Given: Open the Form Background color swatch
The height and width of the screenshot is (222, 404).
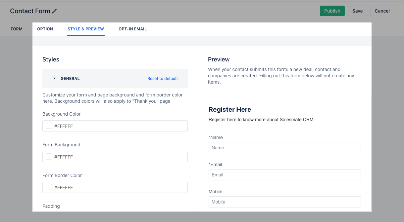Looking at the screenshot, I should (x=49, y=157).
